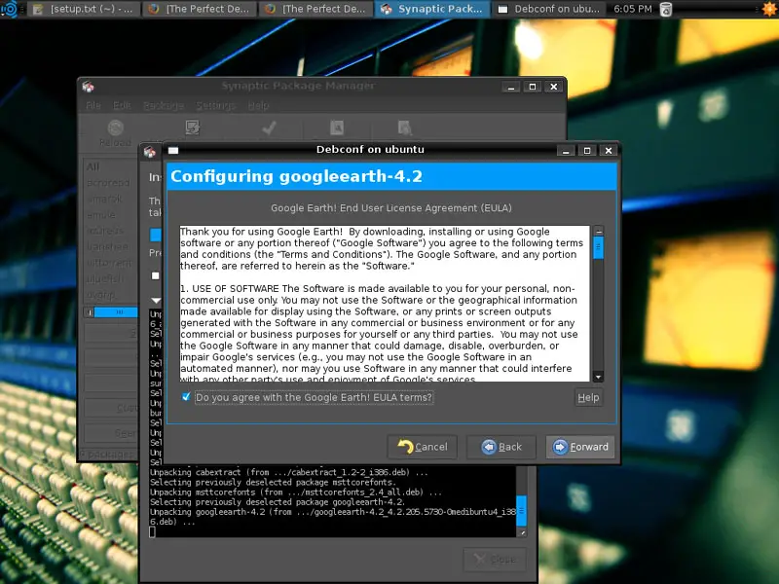Open the Settings menu in Synaptic

tap(215, 105)
